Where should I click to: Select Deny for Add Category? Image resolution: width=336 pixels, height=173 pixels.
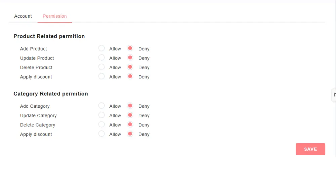[x=130, y=106]
